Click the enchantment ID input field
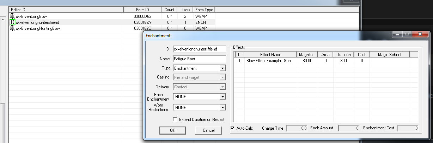Screen dimensions: 433x143 point(199,49)
